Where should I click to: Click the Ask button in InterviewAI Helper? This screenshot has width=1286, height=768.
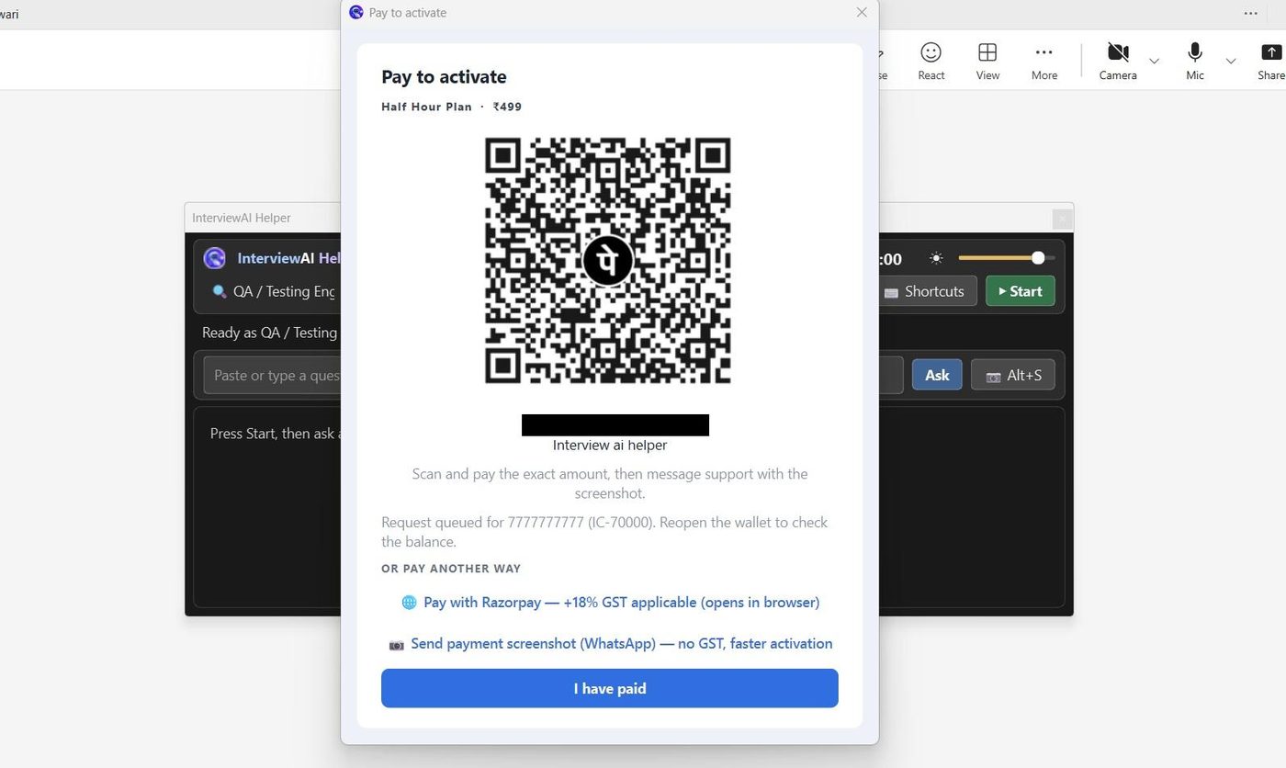(937, 375)
